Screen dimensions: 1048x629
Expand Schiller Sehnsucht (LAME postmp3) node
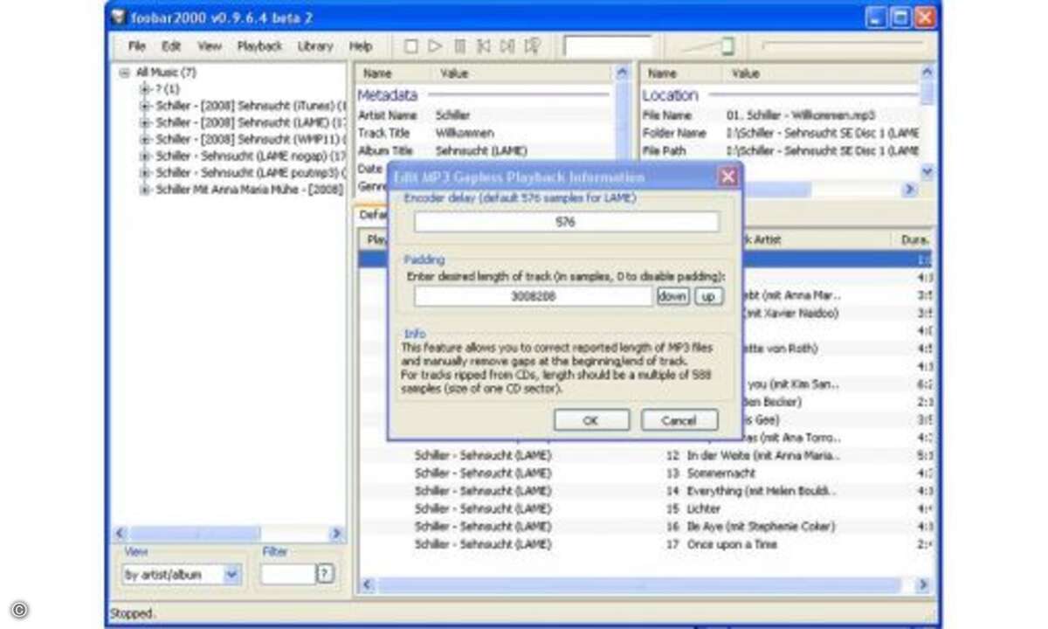click(x=144, y=172)
